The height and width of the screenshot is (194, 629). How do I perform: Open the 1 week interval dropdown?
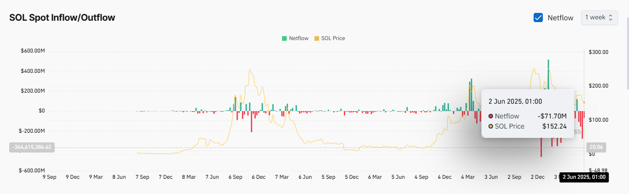599,18
